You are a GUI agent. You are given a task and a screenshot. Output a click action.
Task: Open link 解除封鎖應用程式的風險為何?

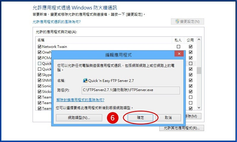coord(80,100)
